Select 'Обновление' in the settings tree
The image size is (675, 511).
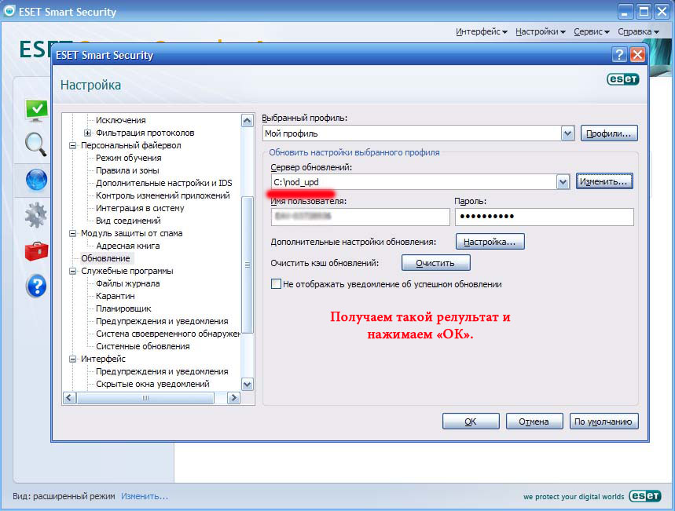[105, 258]
